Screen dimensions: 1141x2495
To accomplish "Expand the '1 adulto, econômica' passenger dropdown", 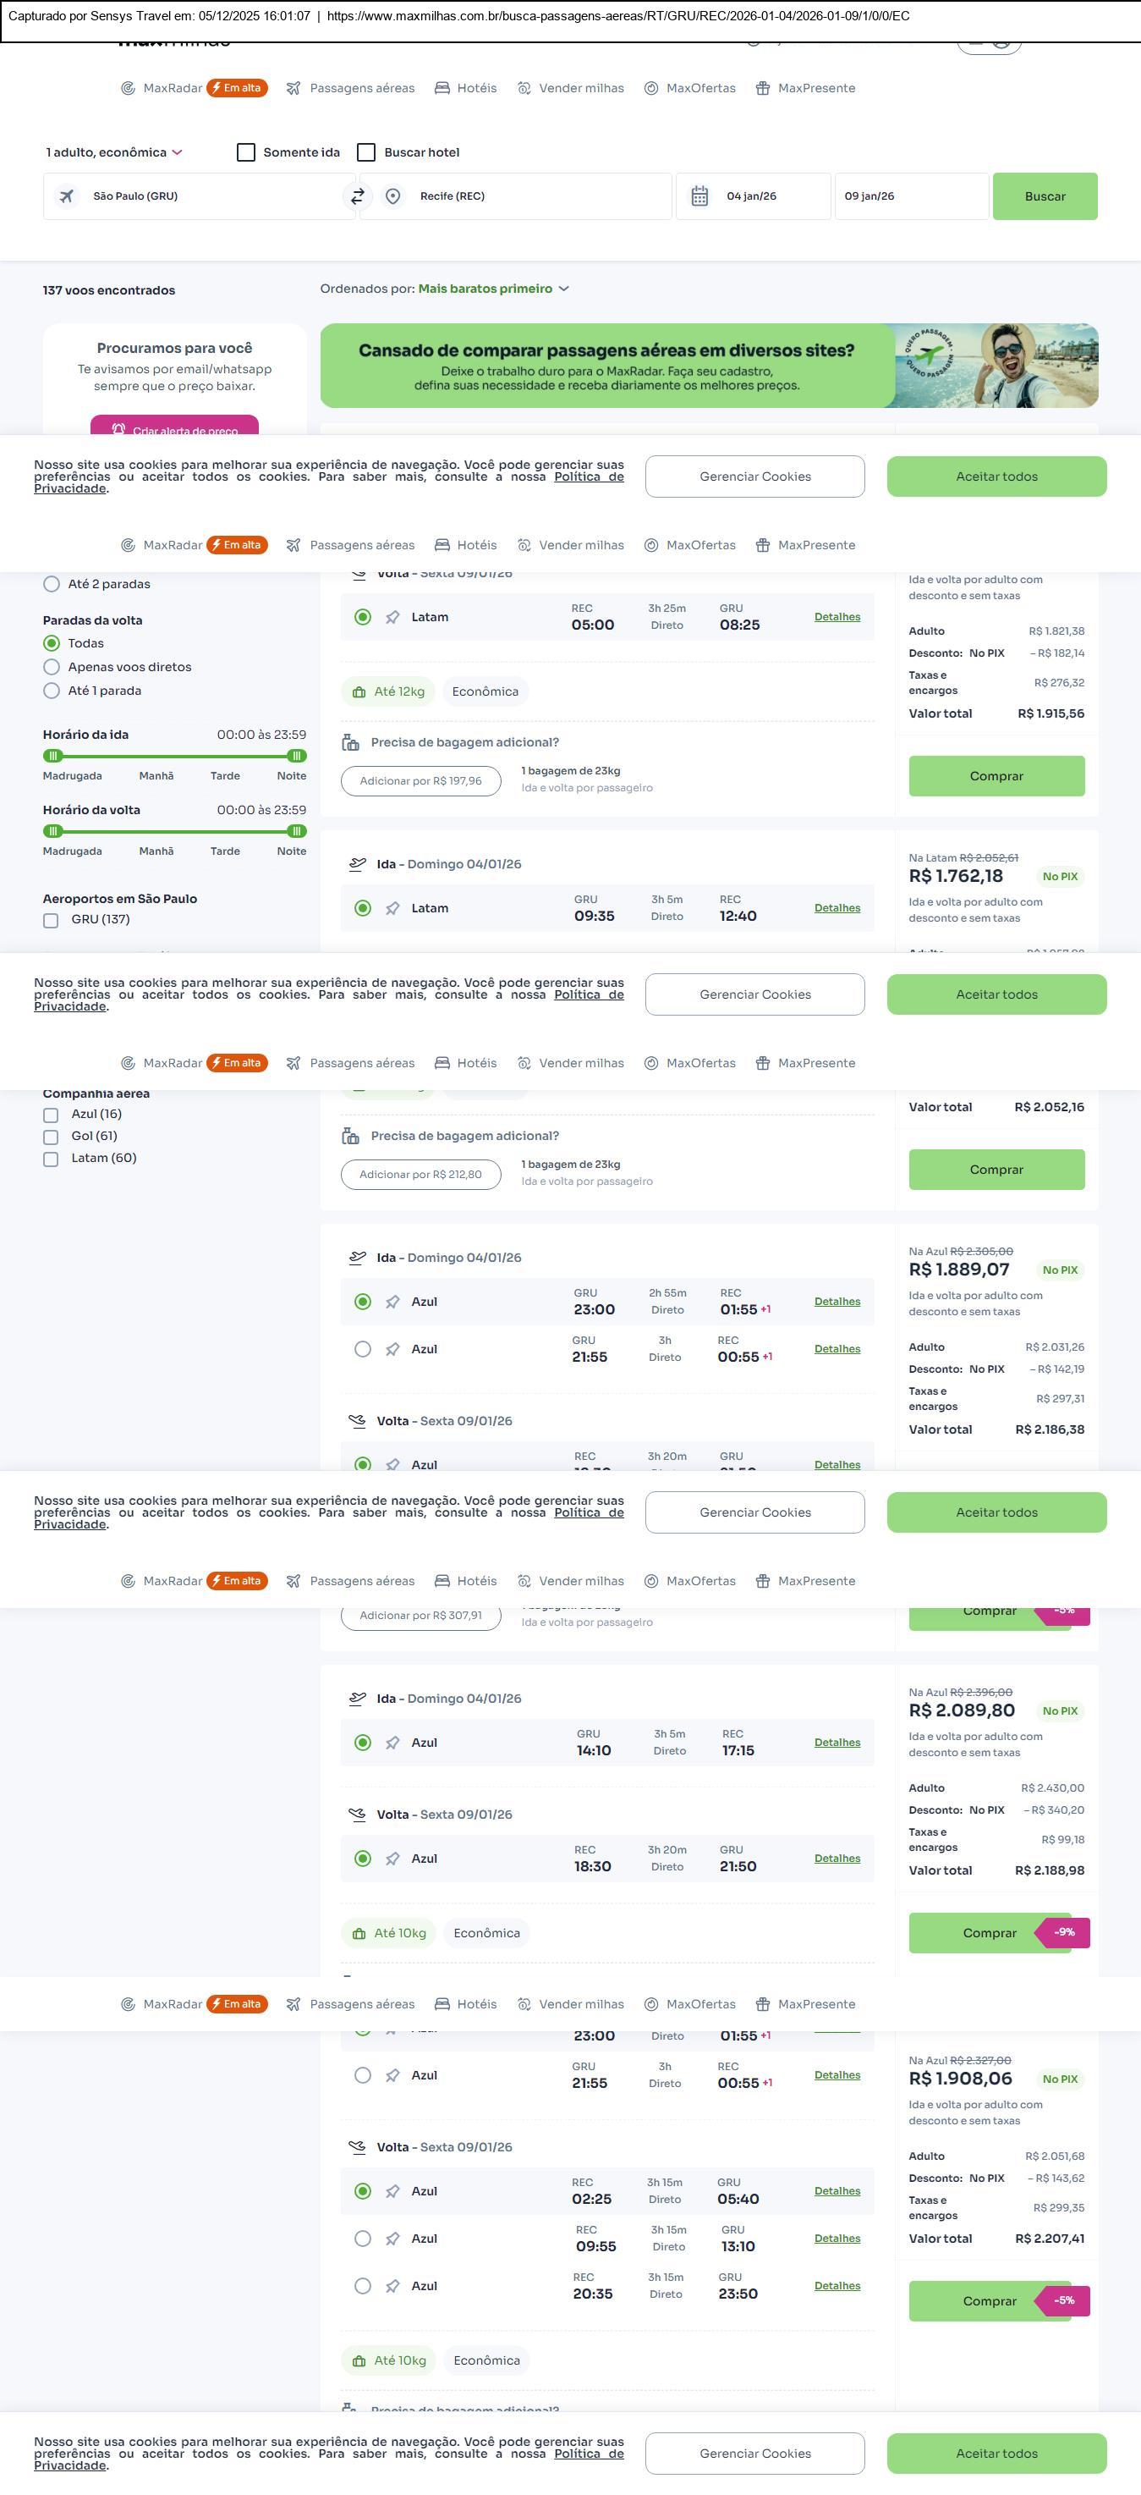I will click(114, 153).
